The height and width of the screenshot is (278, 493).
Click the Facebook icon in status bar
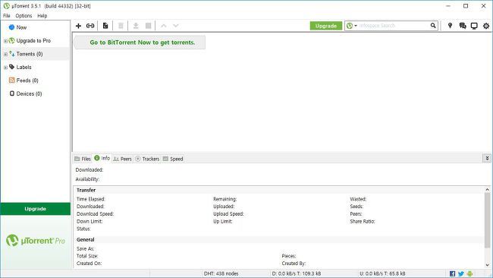tap(453, 273)
